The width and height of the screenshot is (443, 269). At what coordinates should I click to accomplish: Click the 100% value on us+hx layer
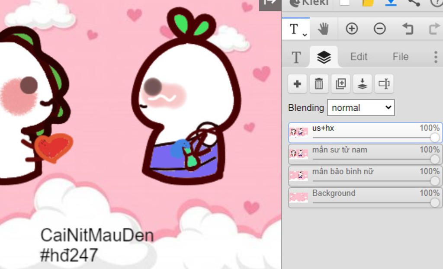pyautogui.click(x=430, y=128)
